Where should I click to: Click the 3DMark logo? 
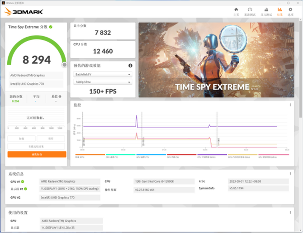(24, 12)
